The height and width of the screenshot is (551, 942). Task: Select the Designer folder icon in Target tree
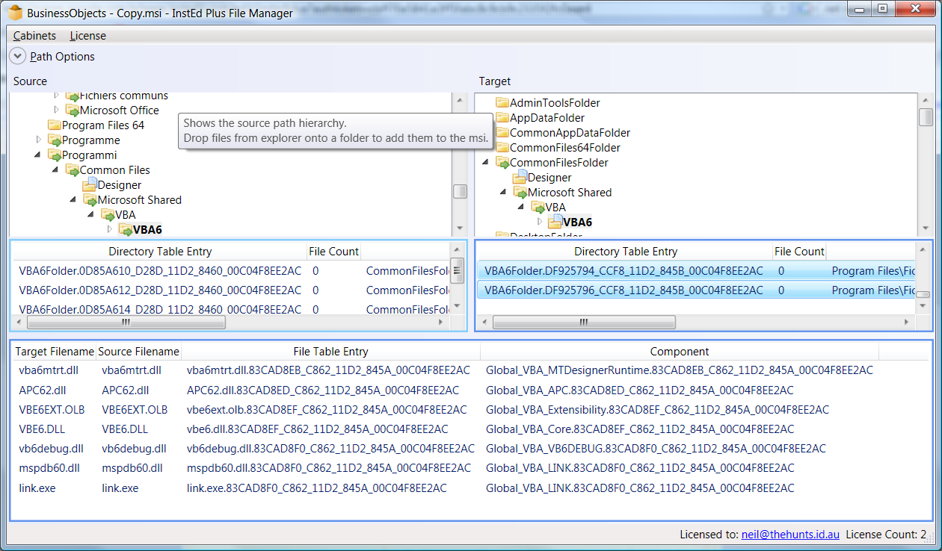click(x=520, y=178)
